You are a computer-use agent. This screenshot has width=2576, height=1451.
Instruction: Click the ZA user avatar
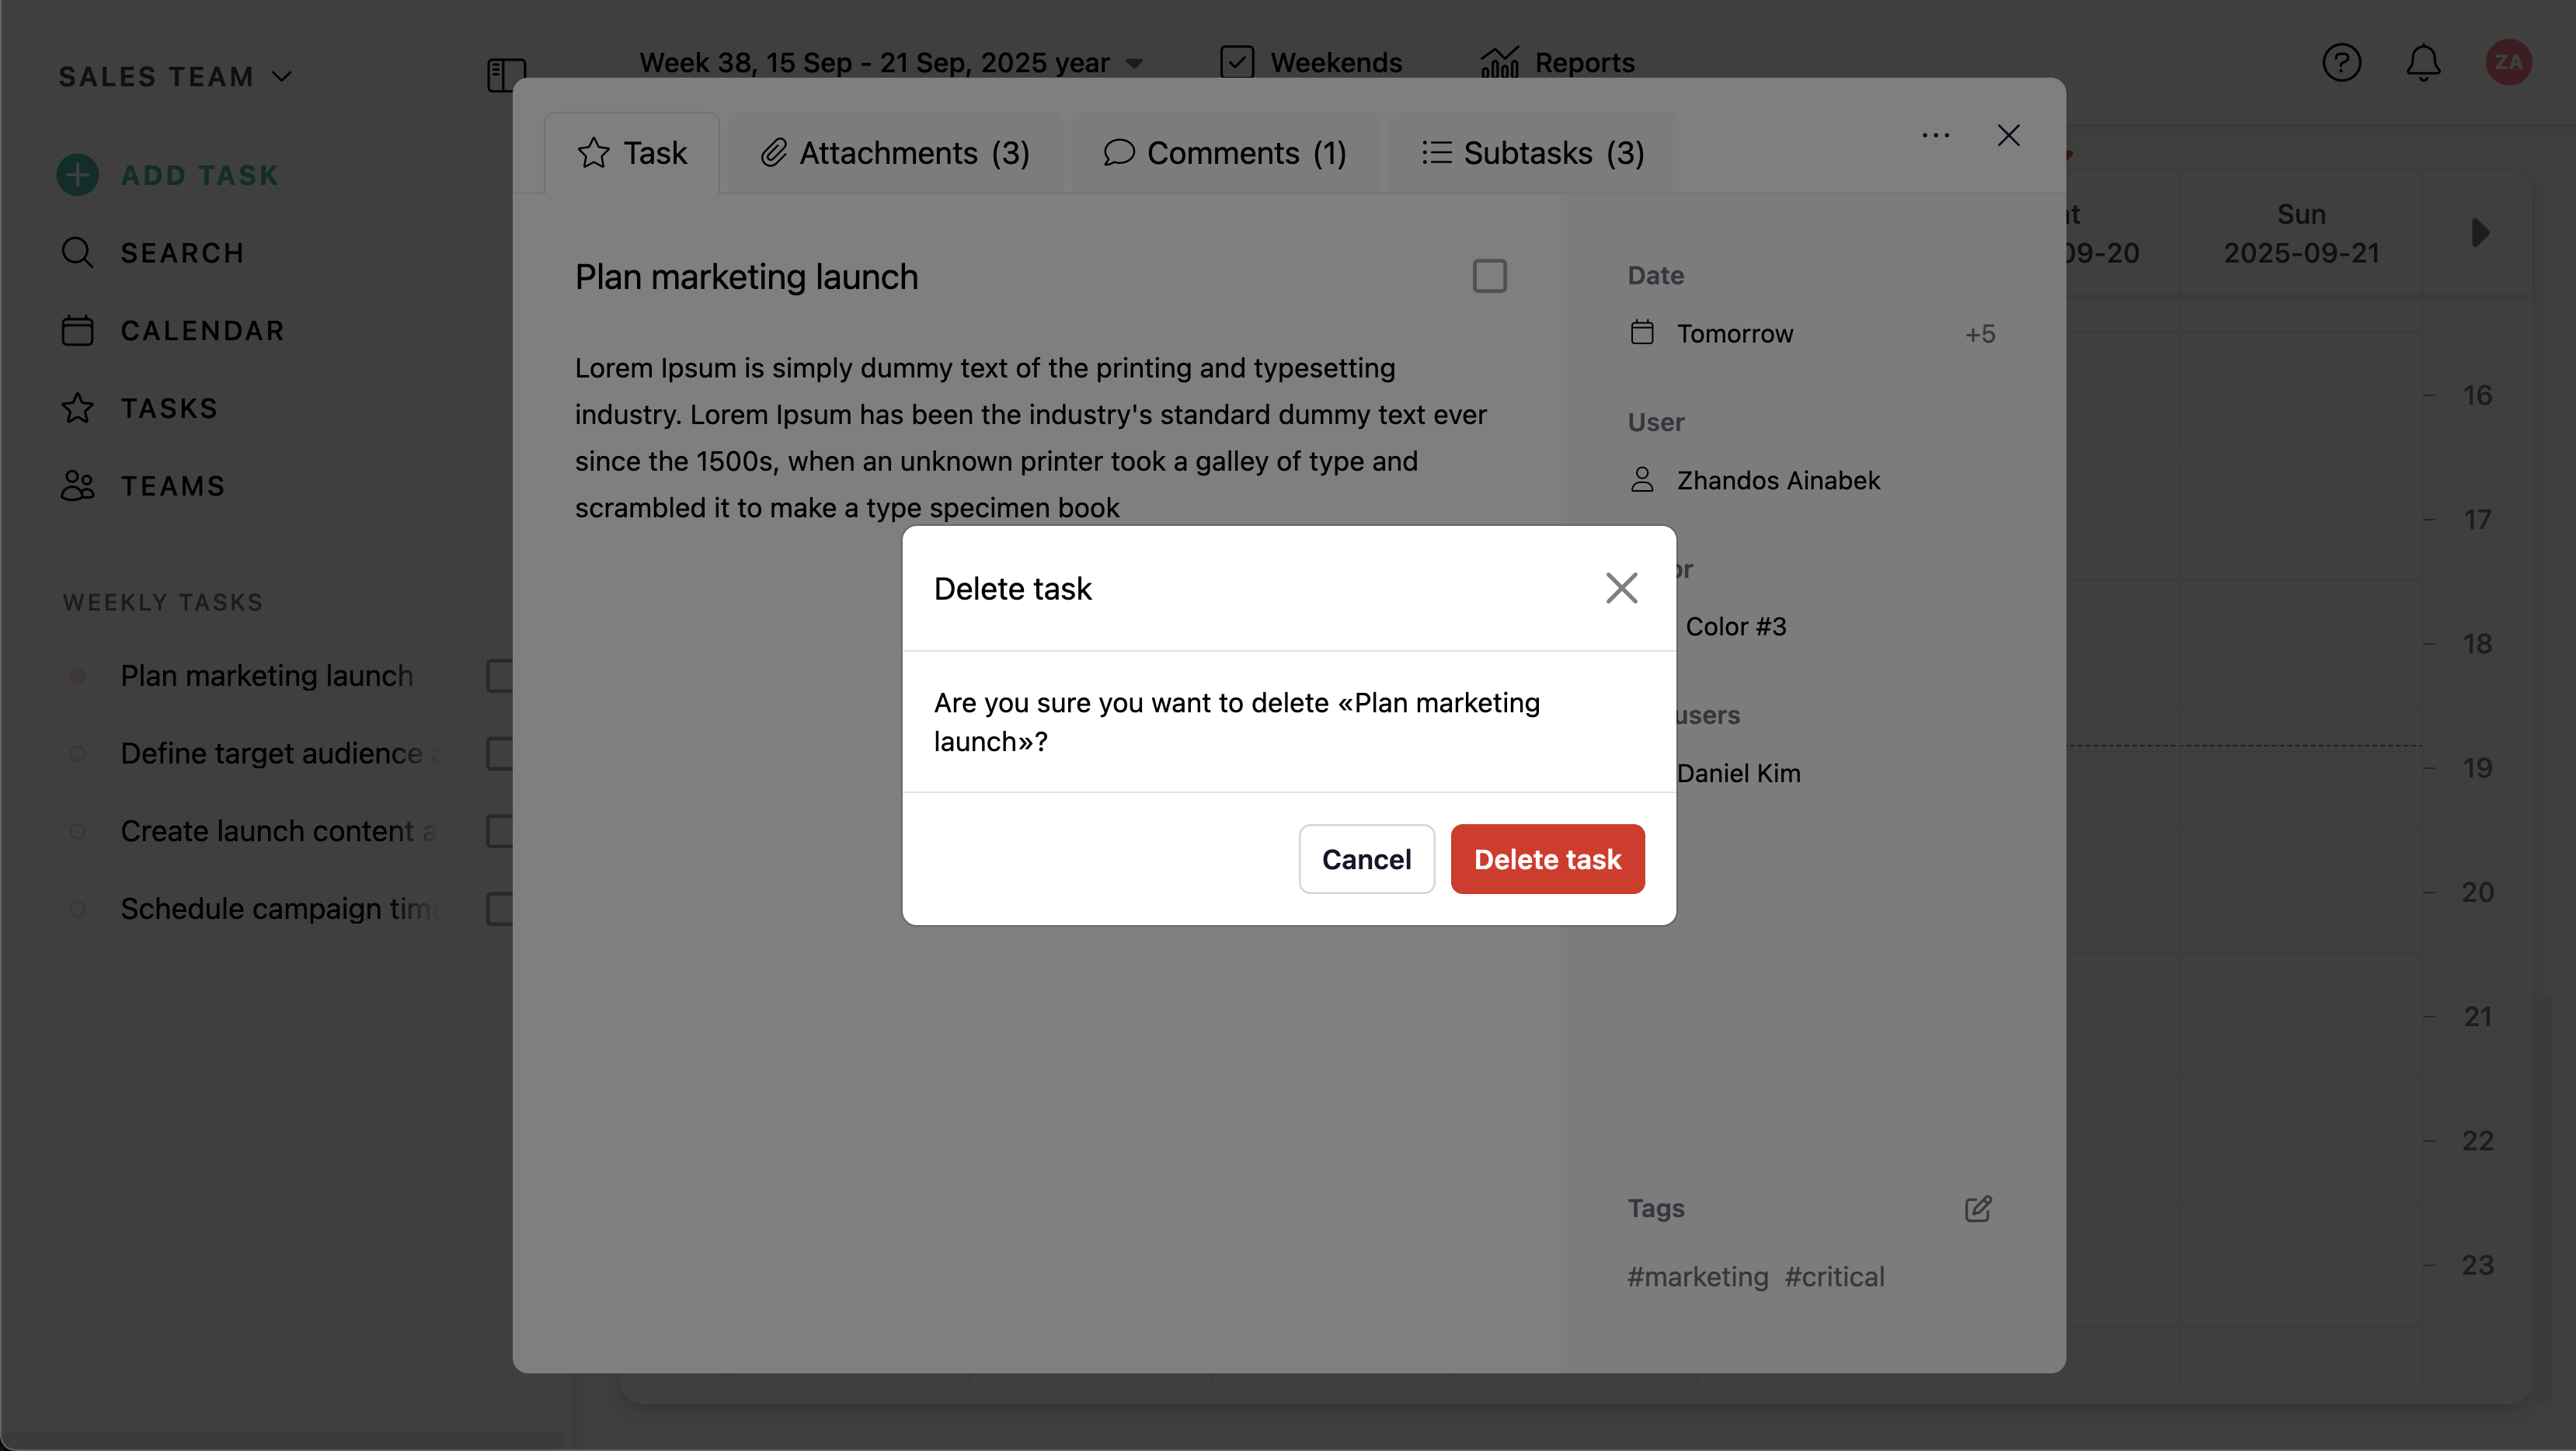(2508, 62)
